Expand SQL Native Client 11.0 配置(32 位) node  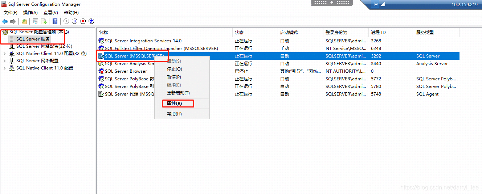pyautogui.click(x=4, y=54)
